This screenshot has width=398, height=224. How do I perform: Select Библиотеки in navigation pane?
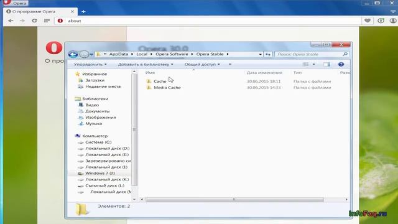point(95,99)
